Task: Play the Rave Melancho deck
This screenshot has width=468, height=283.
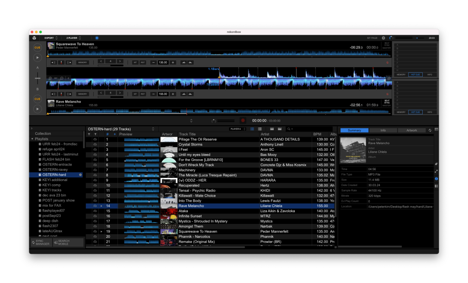Action: click(x=37, y=109)
